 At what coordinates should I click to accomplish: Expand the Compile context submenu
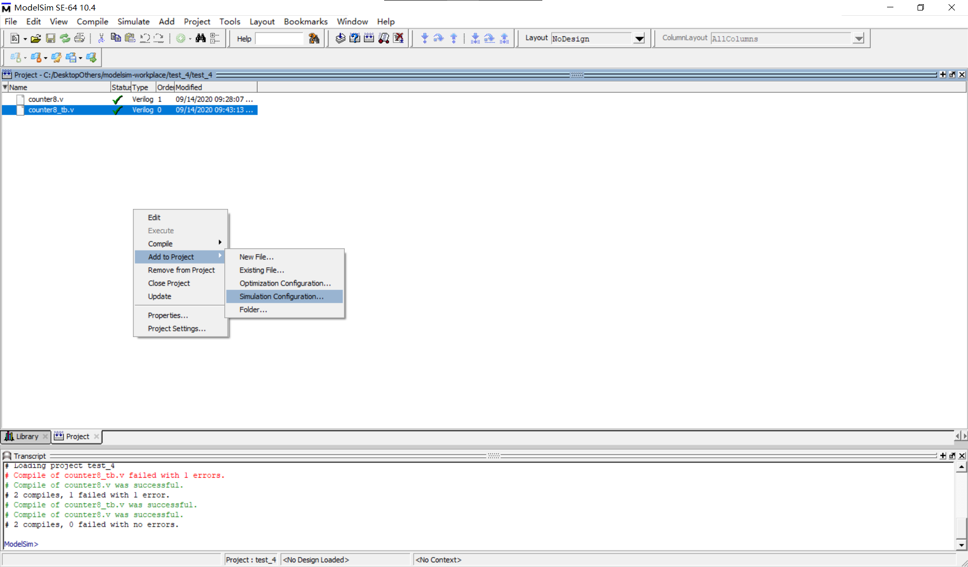tap(180, 244)
